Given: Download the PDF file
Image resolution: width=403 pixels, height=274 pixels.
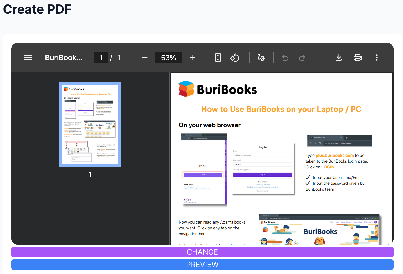Looking at the screenshot, I should tap(339, 58).
